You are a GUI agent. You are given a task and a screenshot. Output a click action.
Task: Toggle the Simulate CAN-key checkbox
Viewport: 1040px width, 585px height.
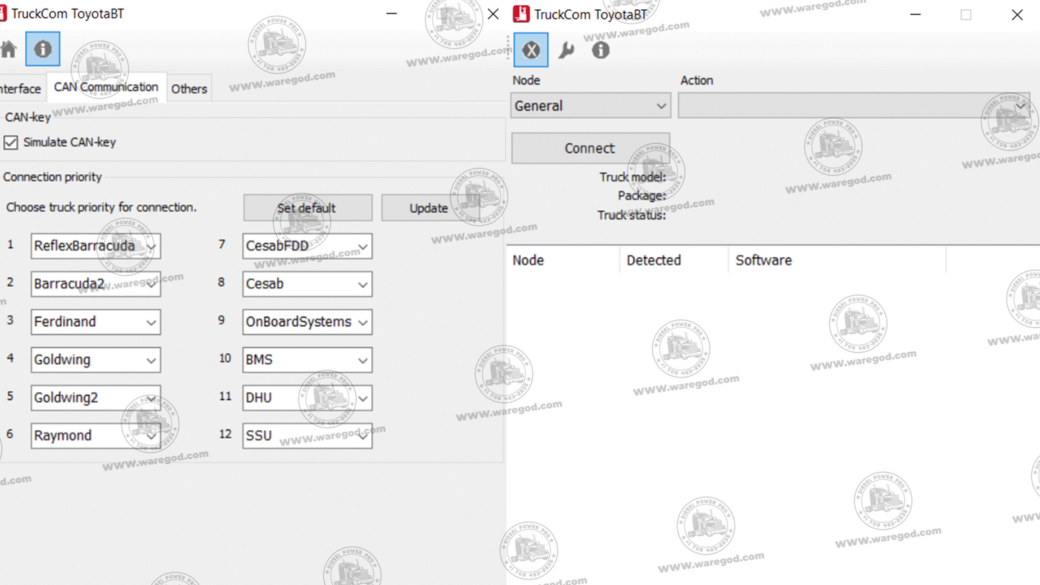coord(11,142)
